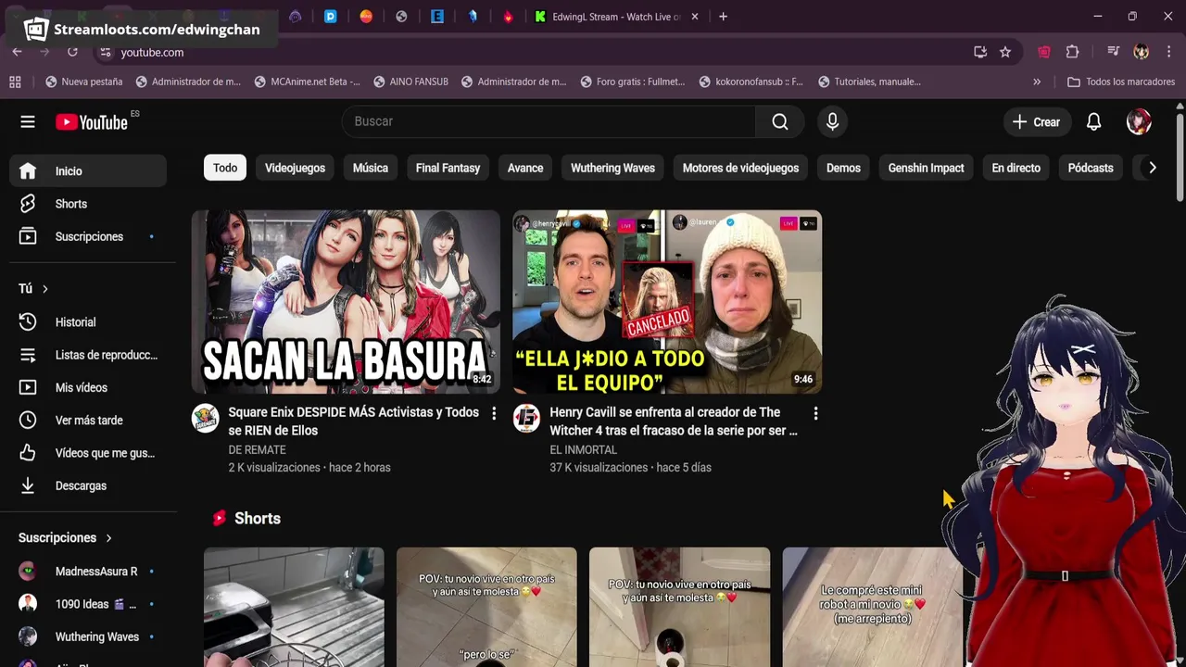Open Suscripciones in the sidebar
The width and height of the screenshot is (1186, 667).
pyautogui.click(x=88, y=236)
